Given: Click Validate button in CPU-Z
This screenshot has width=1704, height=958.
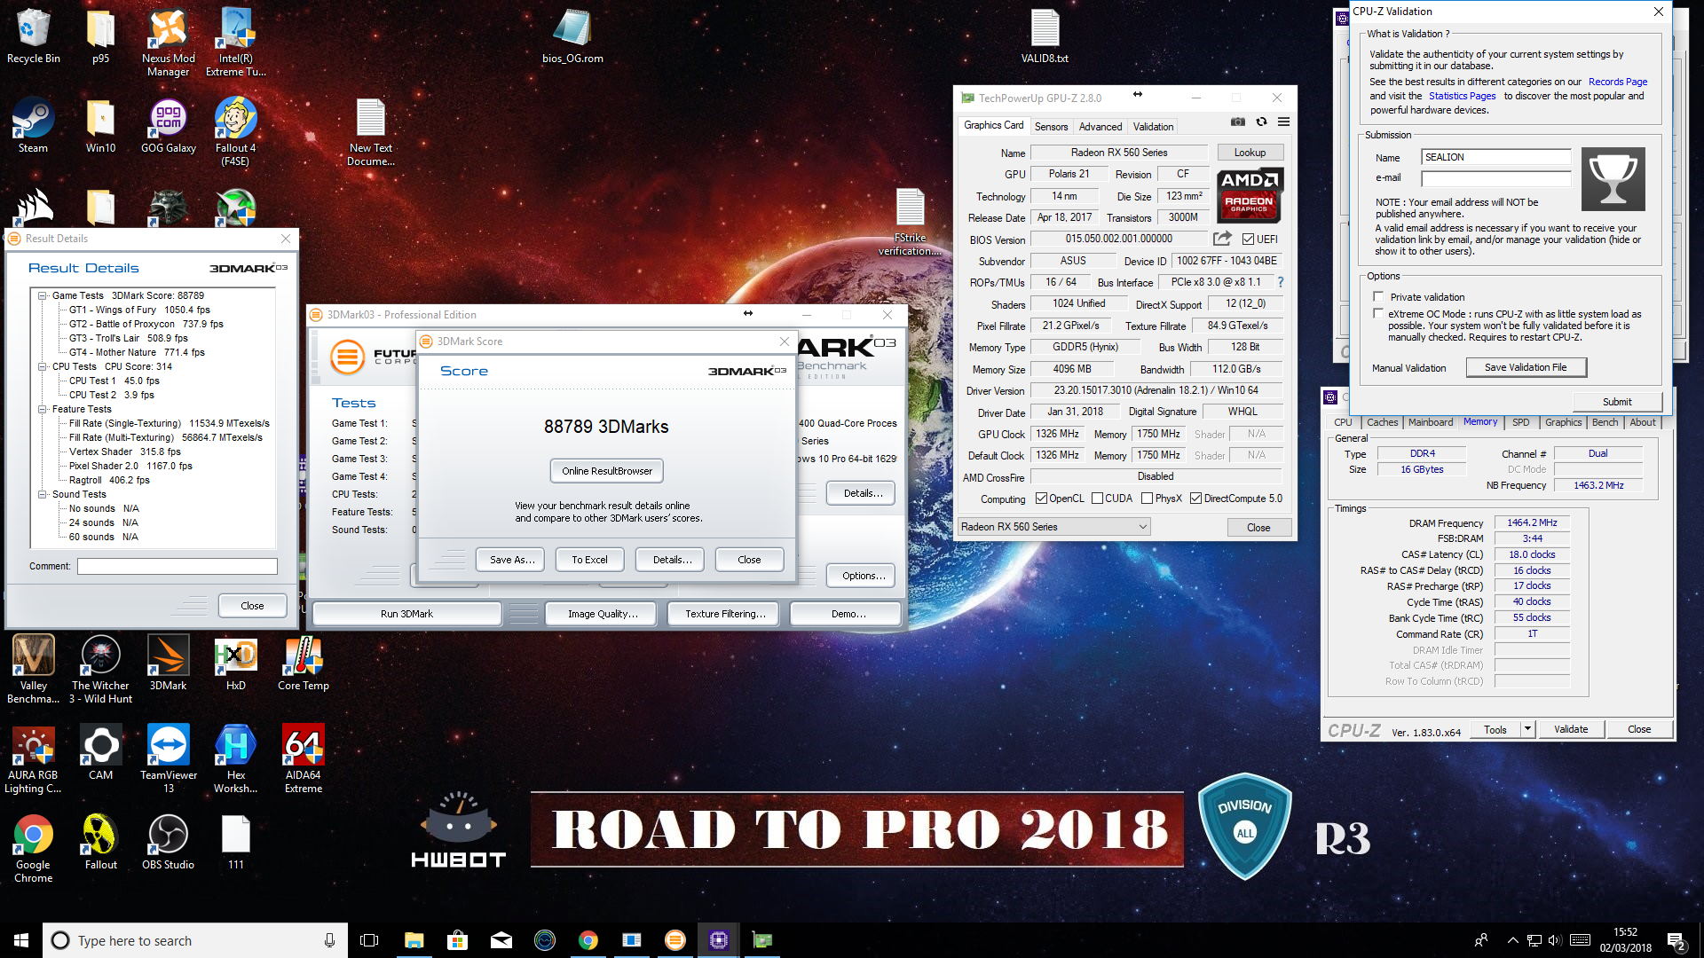Looking at the screenshot, I should click(x=1571, y=729).
